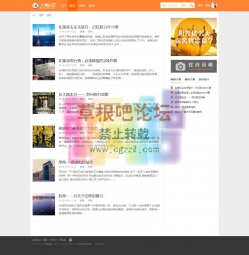The width and height of the screenshot is (249, 255).
Task: Open article 如果你去东京旅行，记住那11件小事
Action: (x=89, y=27)
